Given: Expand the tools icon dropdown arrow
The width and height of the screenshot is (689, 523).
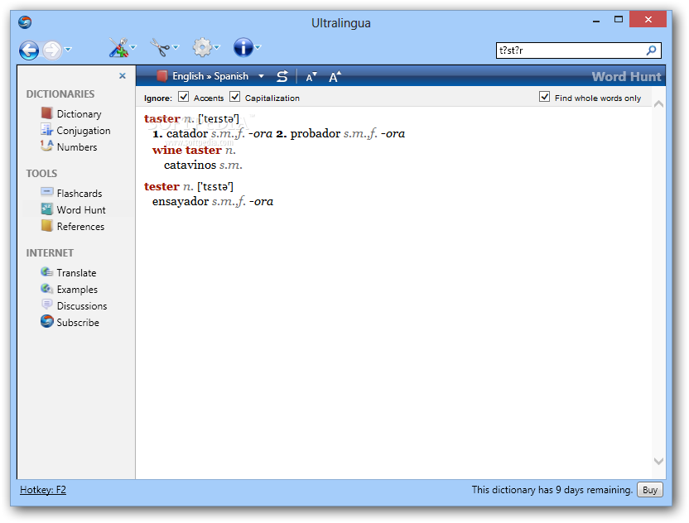Looking at the screenshot, I should (133, 47).
